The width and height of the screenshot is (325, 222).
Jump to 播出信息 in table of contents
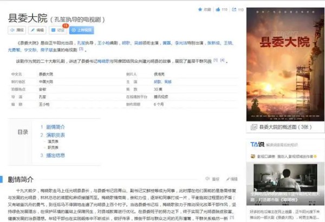[55, 155]
